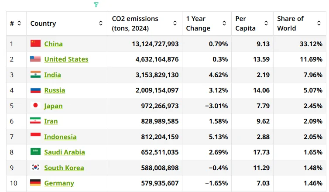Click the Iran flag icon
Image resolution: width=329 pixels, height=192 pixels.
35,121
